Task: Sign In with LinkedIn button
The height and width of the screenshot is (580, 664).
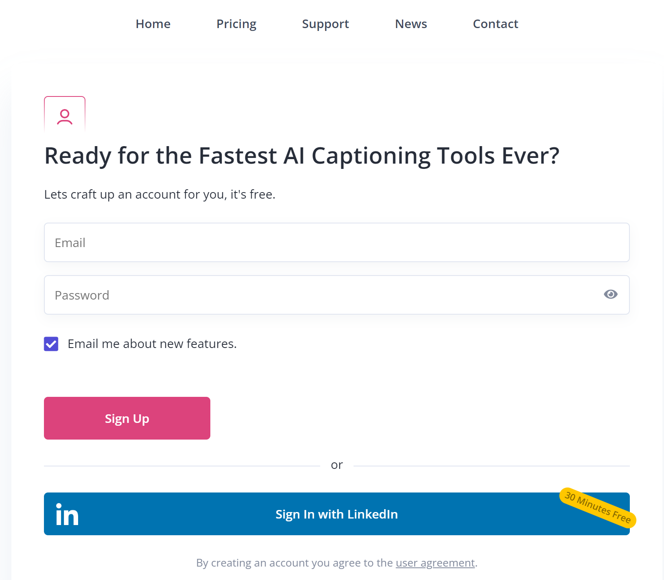Action: coord(337,514)
